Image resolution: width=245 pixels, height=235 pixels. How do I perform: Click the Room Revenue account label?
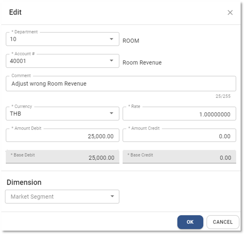click(142, 63)
